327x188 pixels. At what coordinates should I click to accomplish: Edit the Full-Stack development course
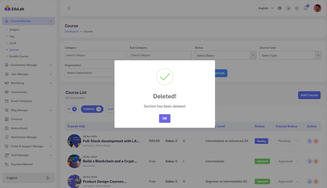[309, 141]
